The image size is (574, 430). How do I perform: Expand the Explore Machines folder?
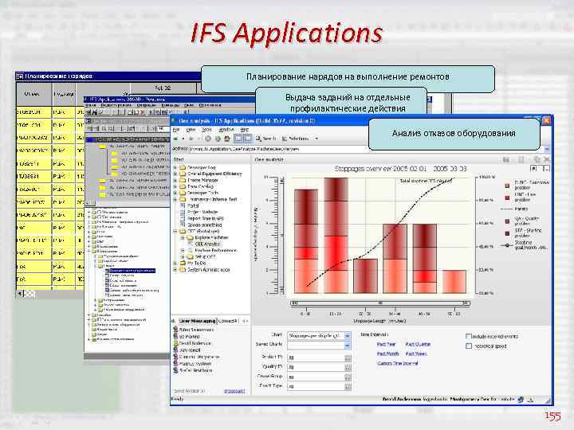[183, 237]
